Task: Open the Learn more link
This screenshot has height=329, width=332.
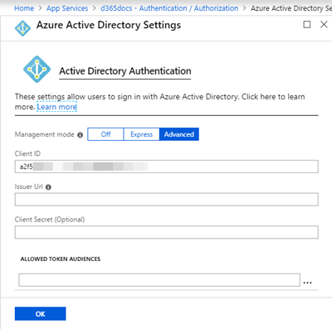Action: 57,107
